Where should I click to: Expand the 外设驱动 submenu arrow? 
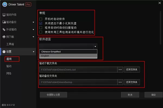[33, 30]
